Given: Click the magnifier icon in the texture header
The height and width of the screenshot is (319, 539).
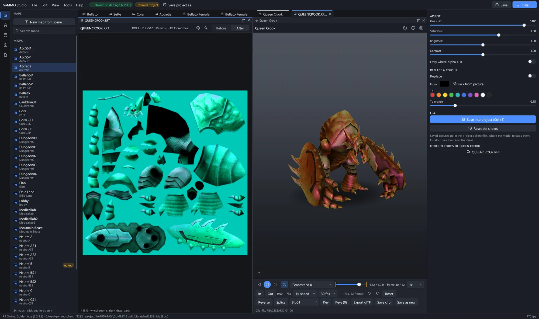Looking at the screenshot, I should 206,28.
